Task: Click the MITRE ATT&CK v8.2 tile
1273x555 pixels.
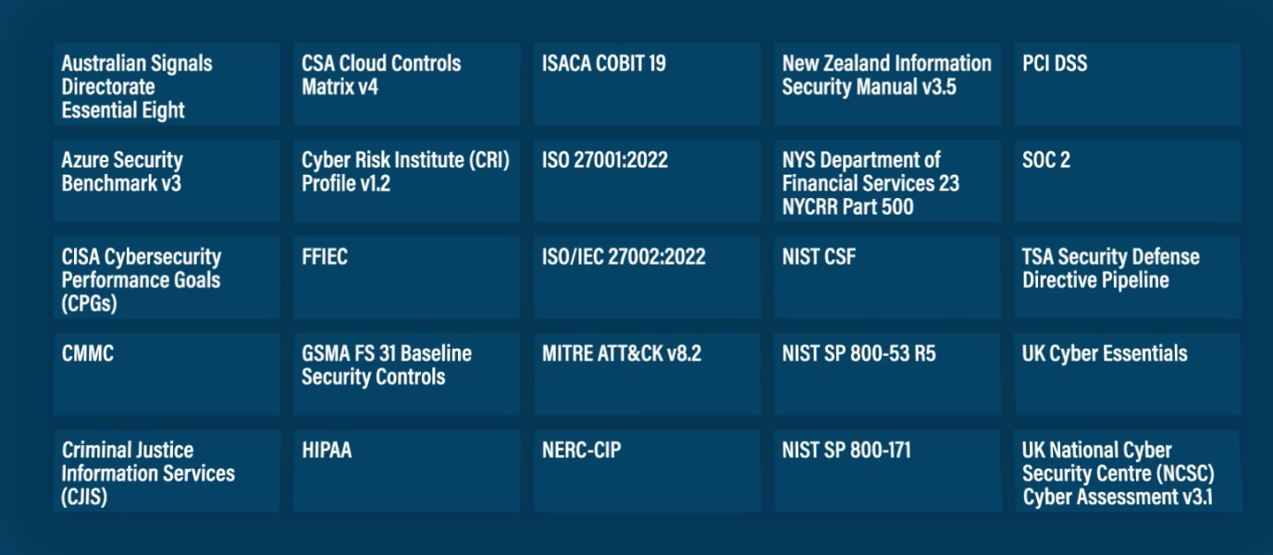Action: click(647, 374)
